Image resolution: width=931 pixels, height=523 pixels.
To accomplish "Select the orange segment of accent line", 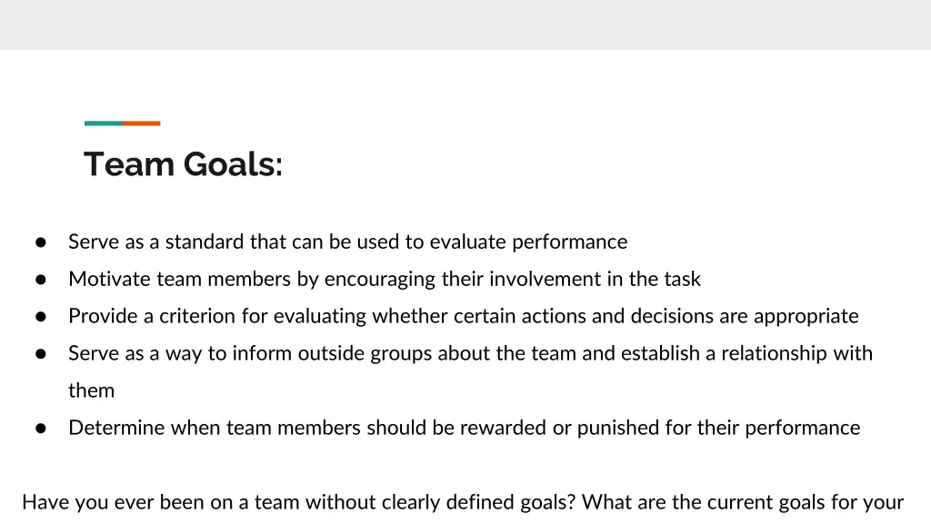I will click(142, 123).
